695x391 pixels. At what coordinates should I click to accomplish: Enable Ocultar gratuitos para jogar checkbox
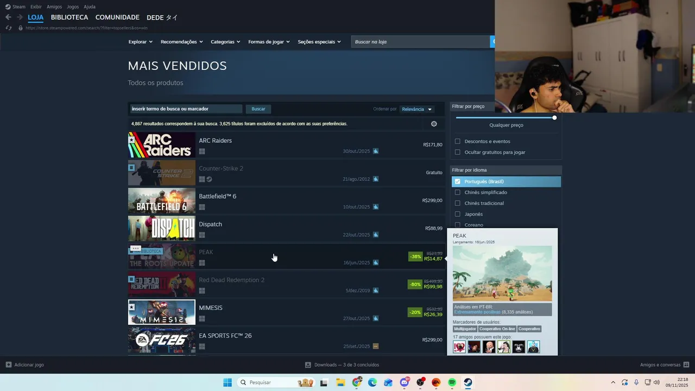tap(457, 152)
